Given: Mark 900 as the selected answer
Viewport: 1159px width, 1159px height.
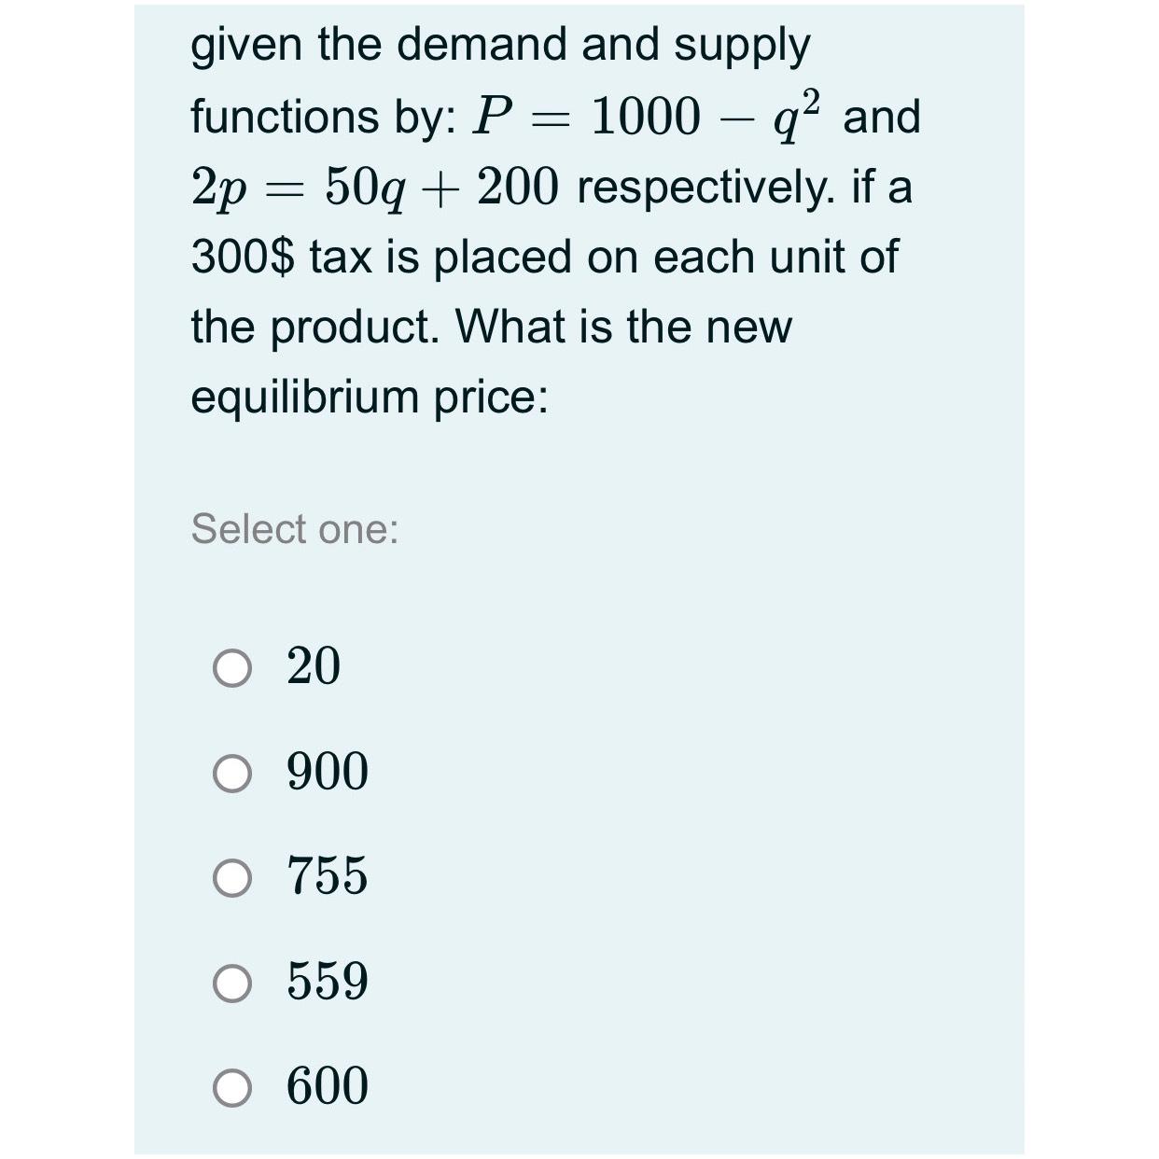Looking at the screenshot, I should tap(231, 773).
